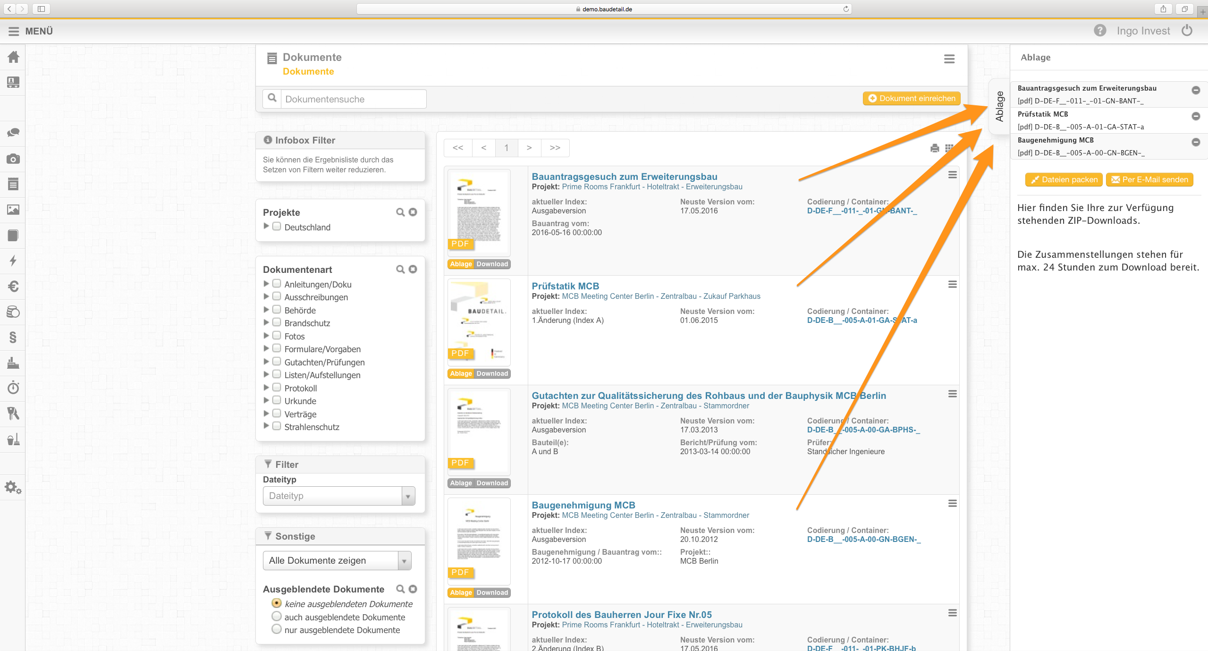1208x651 pixels.
Task: Expand the Deutschland project tree
Action: coord(266,226)
